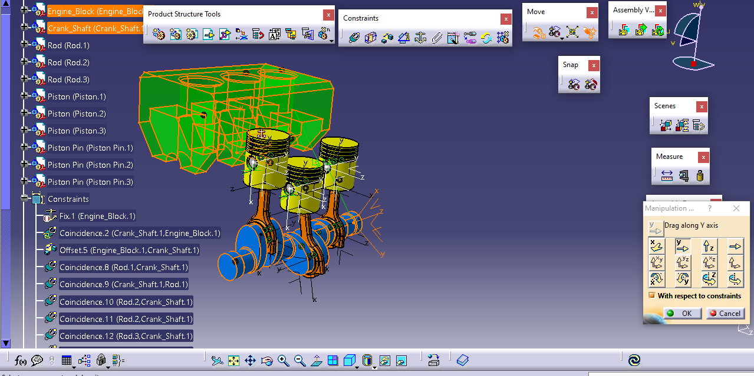Click the New Part icon
Screen dimensions: 754x376
pos(192,34)
